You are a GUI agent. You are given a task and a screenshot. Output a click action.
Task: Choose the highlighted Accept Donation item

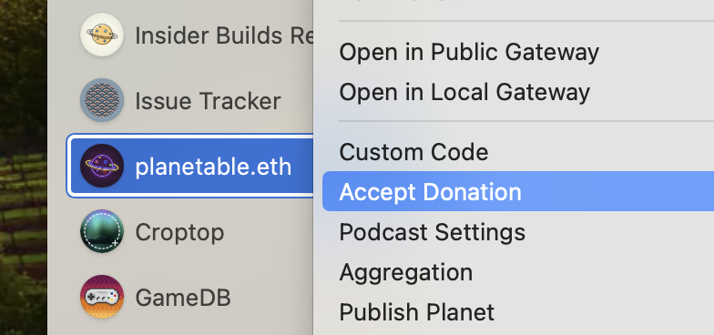point(518,191)
